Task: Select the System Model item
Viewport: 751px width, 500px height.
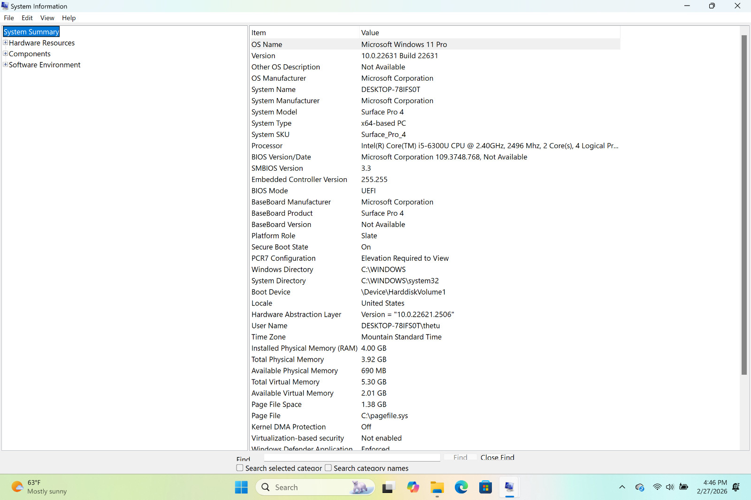Action: [x=274, y=112]
